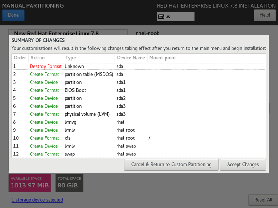Select row 9 lvmlv rhel-root
278x208 pixels.
pyautogui.click(x=139, y=130)
